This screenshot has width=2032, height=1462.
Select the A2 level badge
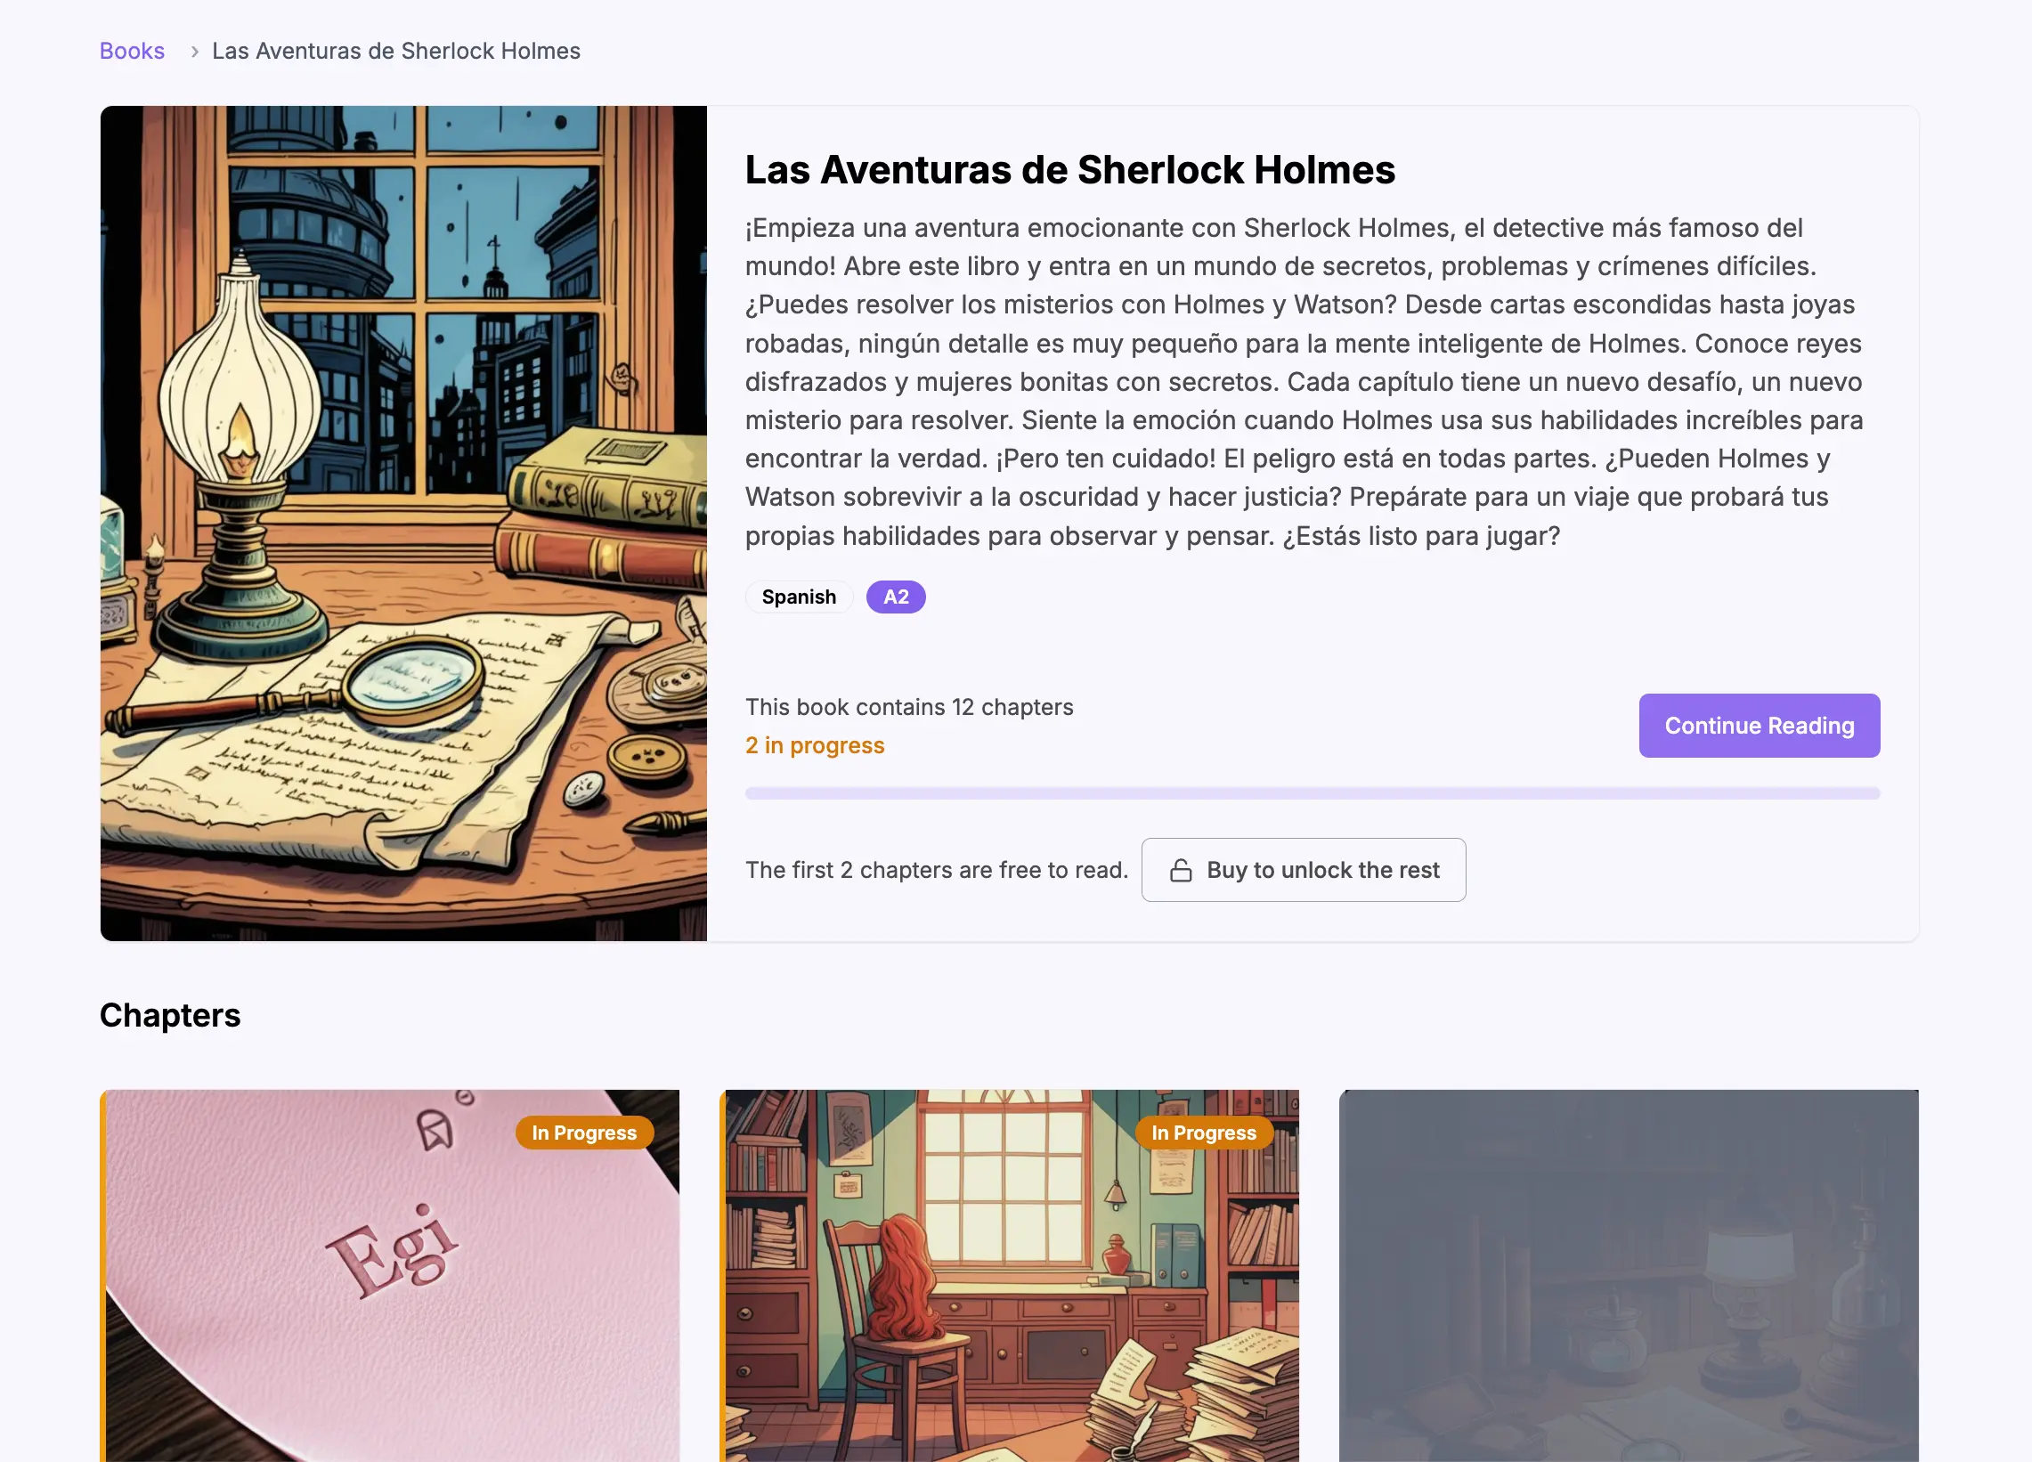(x=895, y=597)
